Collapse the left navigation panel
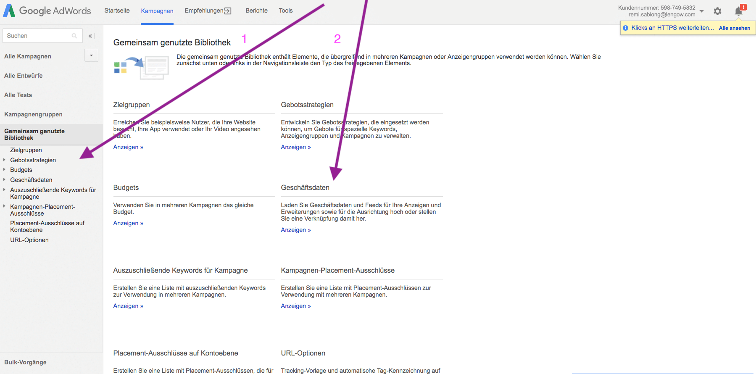Image resolution: width=756 pixels, height=374 pixels. point(91,36)
